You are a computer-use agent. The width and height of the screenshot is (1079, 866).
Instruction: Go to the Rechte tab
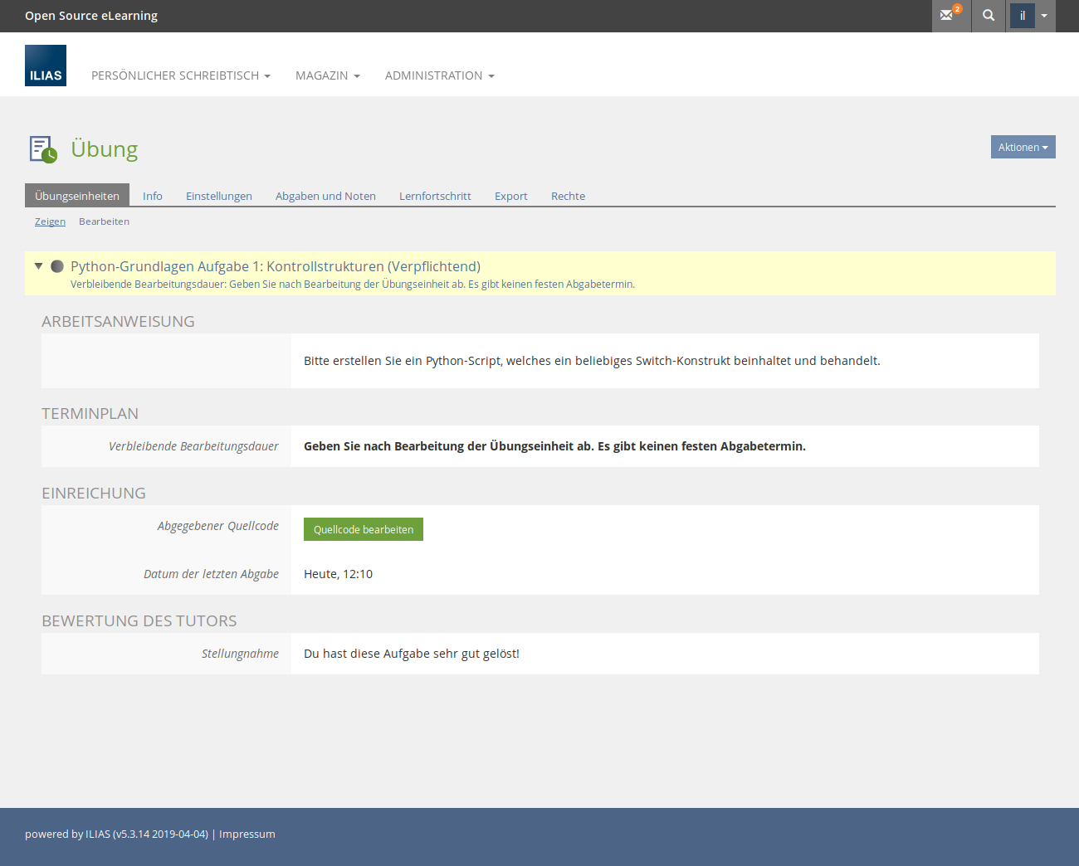point(568,196)
